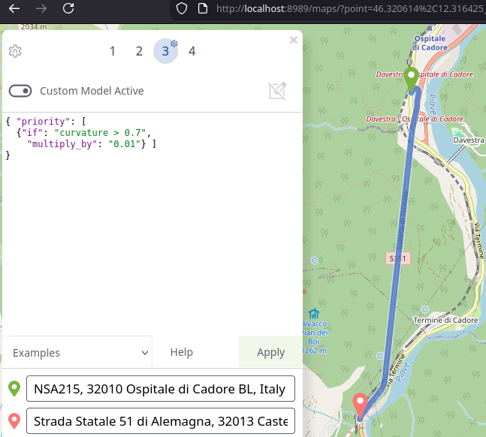Apply the custom model

270,352
